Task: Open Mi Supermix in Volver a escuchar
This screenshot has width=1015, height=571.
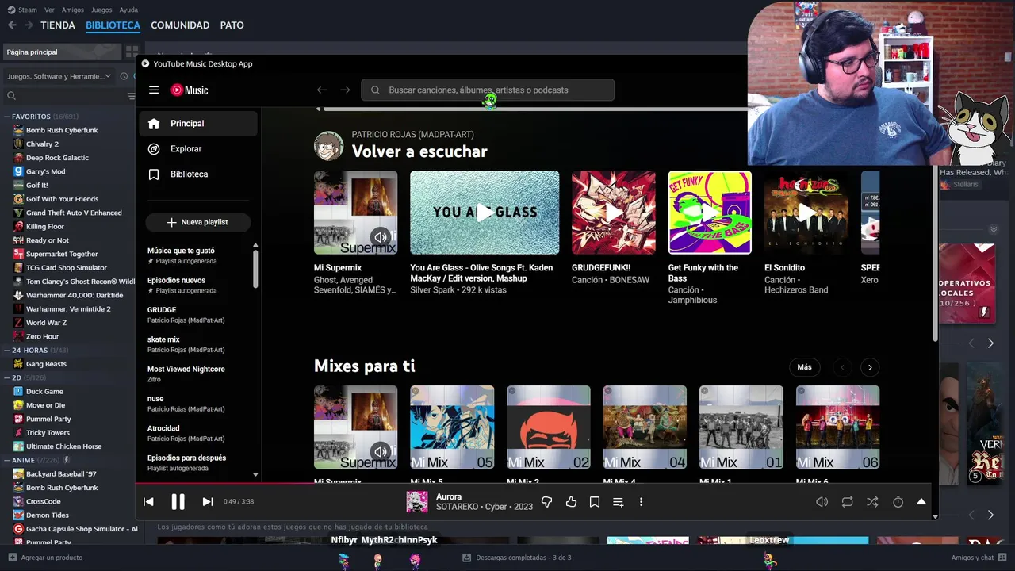Action: click(355, 213)
